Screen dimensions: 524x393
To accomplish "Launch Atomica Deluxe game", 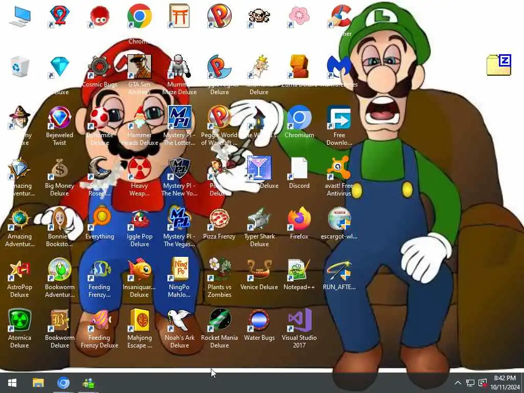I will click(20, 320).
